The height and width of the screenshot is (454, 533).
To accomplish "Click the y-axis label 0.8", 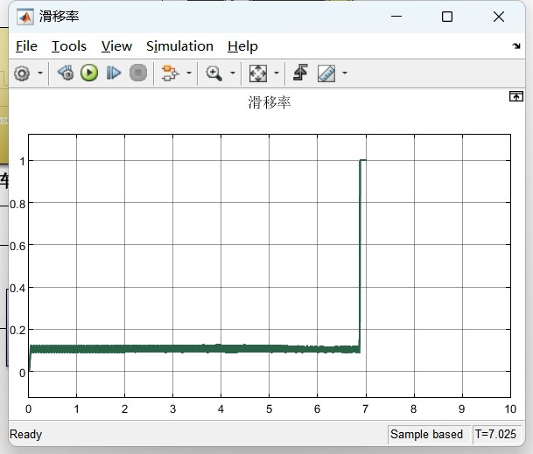I will point(18,204).
